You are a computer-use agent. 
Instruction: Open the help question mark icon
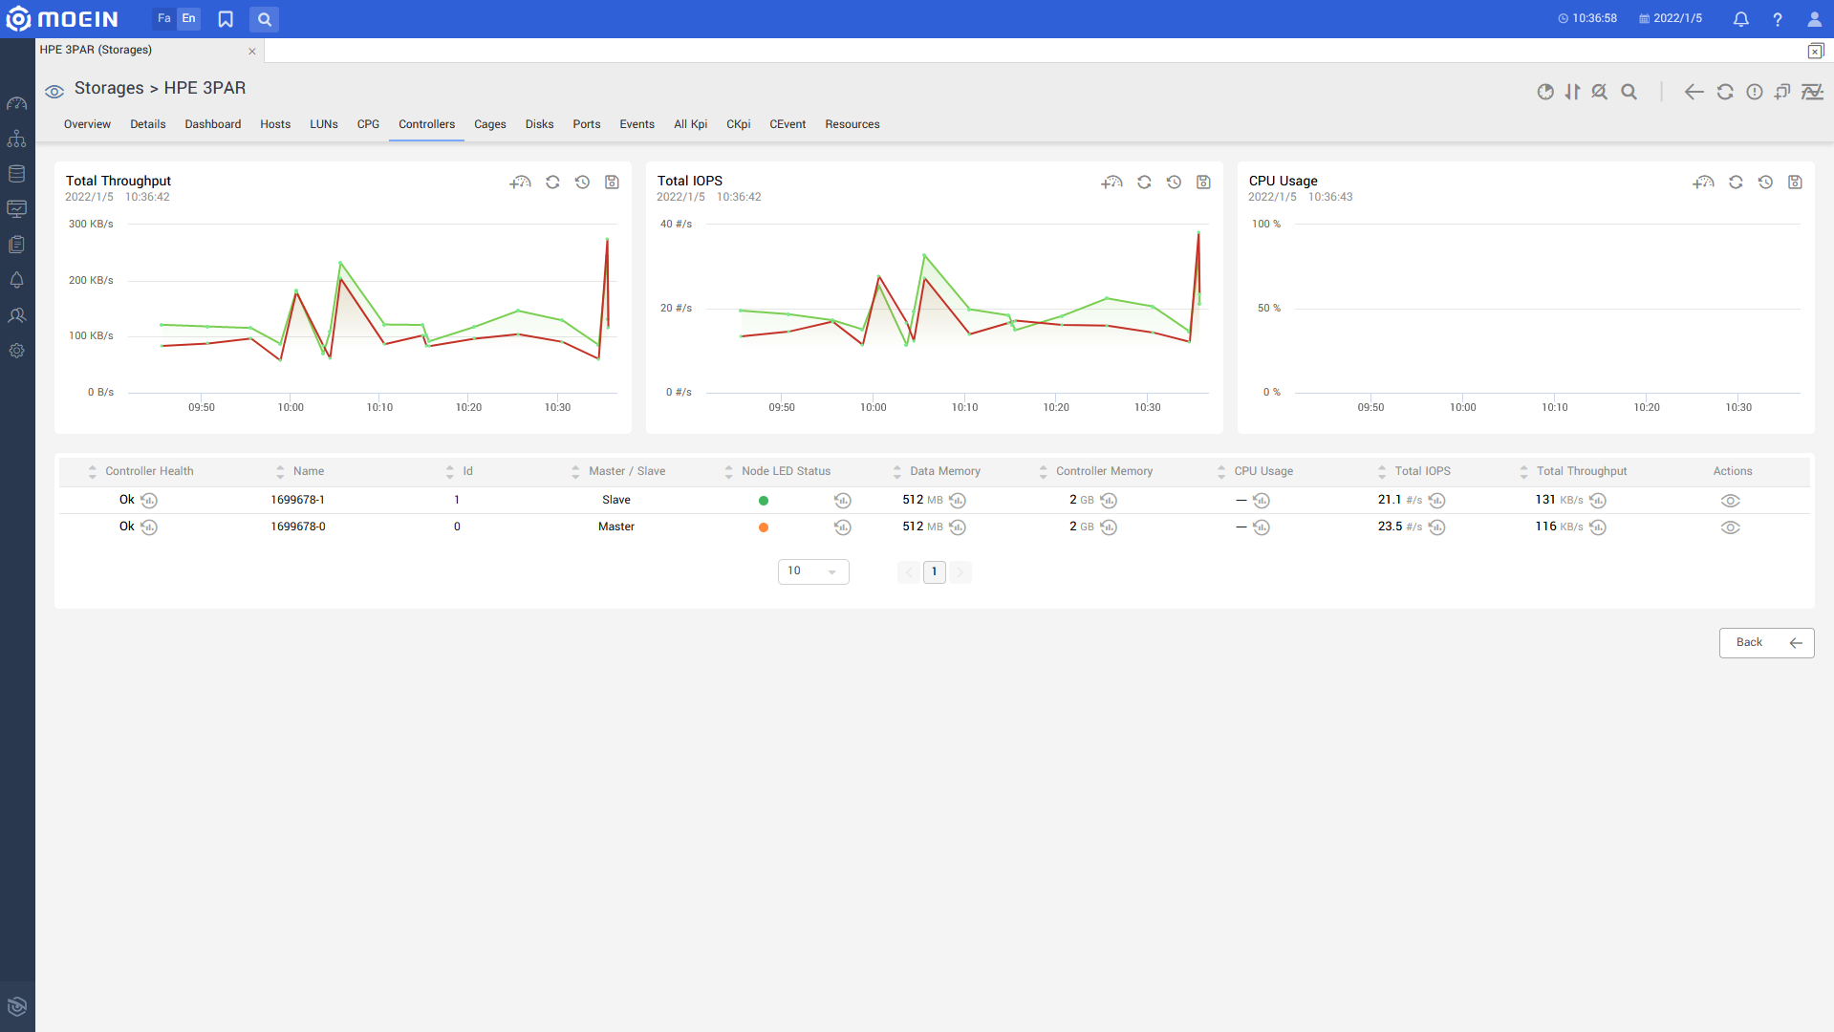(x=1777, y=19)
